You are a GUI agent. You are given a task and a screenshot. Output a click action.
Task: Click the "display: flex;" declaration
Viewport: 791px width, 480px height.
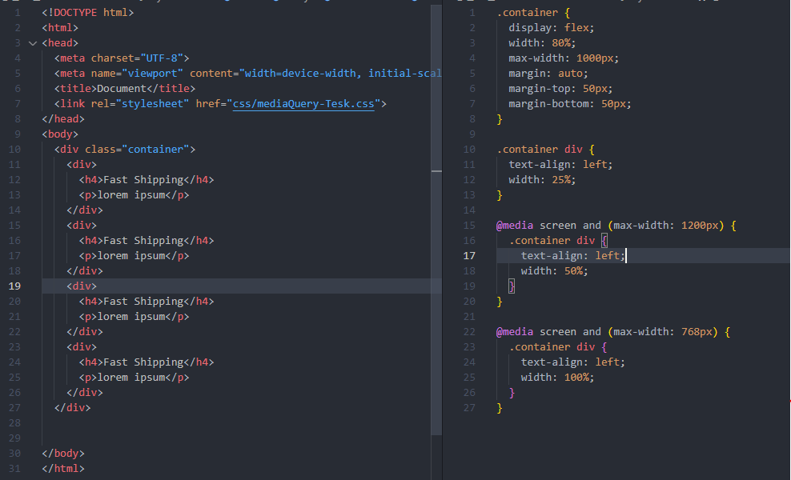[x=552, y=28]
